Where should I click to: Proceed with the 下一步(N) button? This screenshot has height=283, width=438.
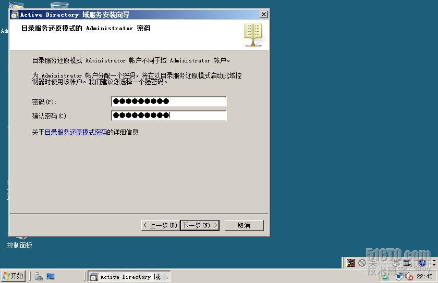[199, 225]
